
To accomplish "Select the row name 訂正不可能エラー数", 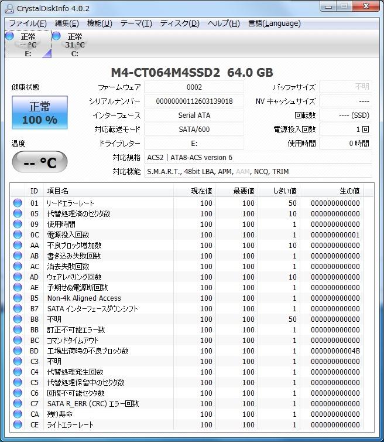I will 76,330.
